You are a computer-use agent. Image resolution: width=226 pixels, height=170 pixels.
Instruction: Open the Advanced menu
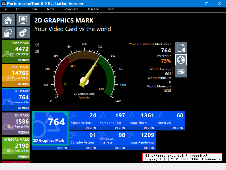(70, 9)
